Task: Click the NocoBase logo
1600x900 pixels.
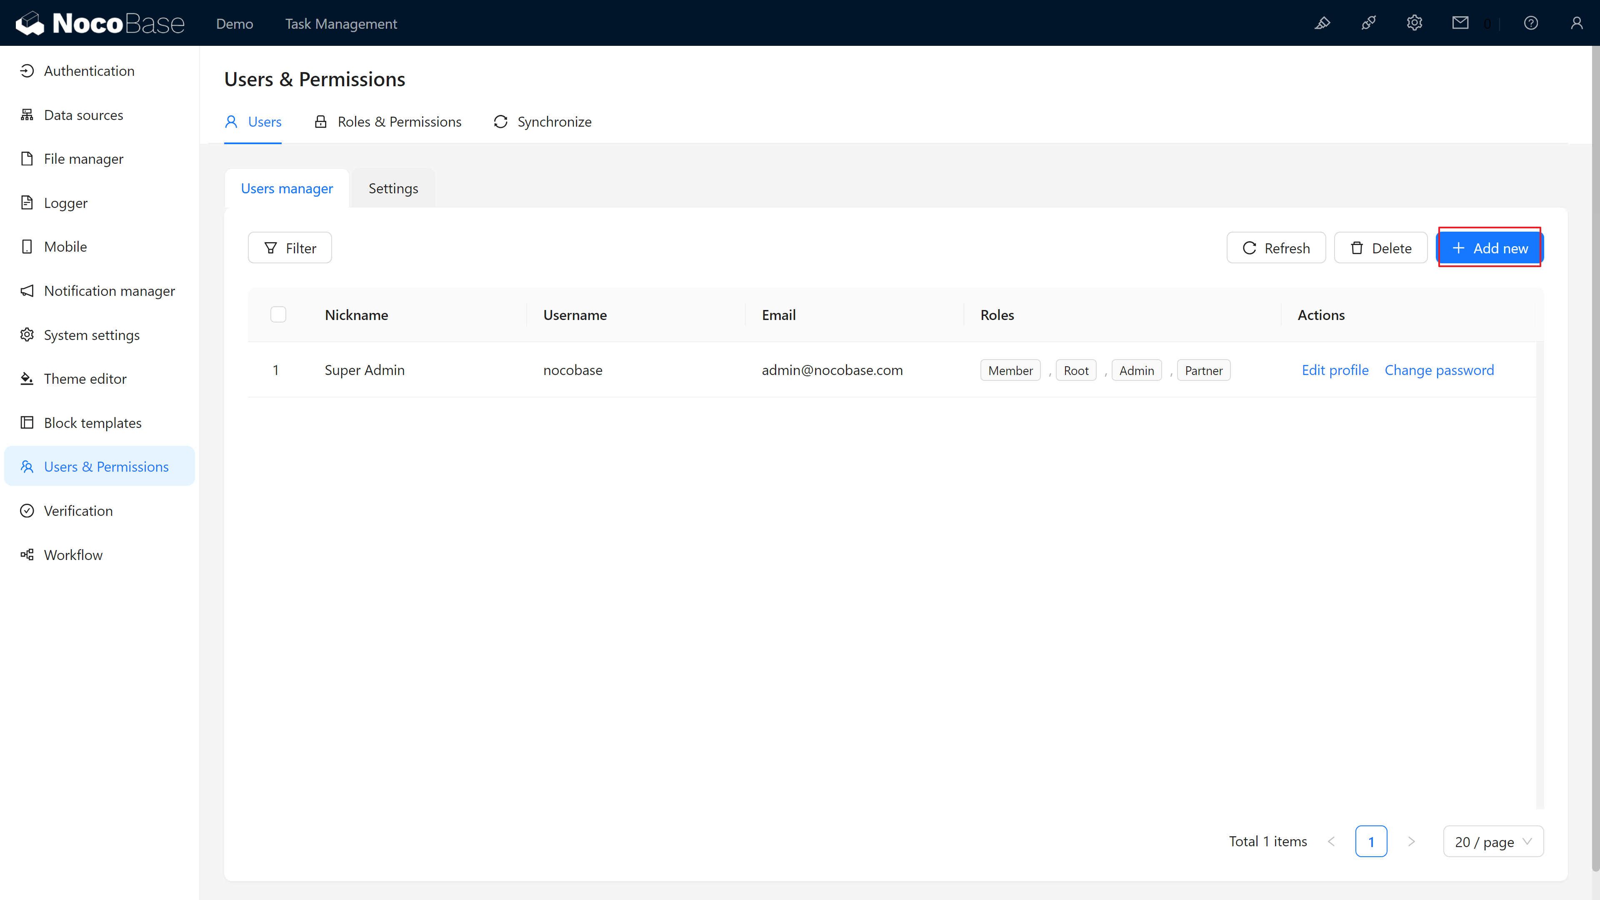Action: pyautogui.click(x=100, y=24)
